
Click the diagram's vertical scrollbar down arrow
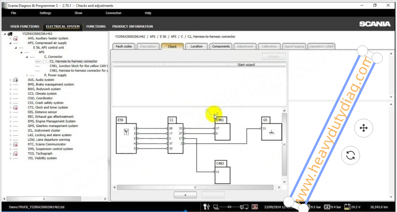click(x=284, y=182)
